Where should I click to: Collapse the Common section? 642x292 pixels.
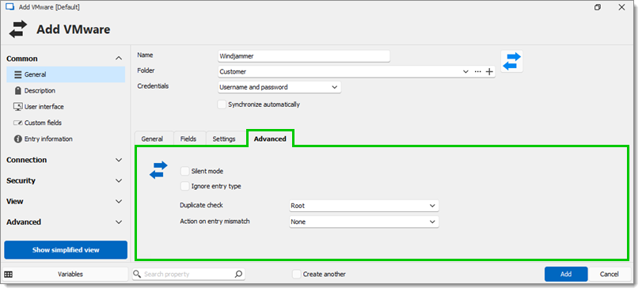tap(119, 59)
